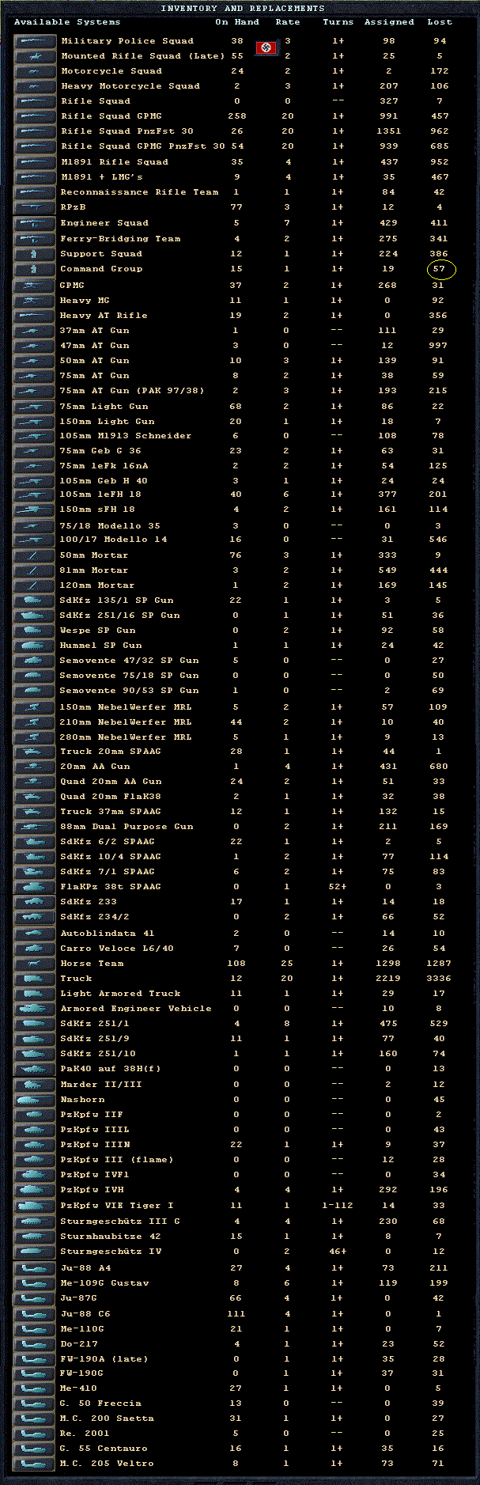The height and width of the screenshot is (1485, 480).
Task: Select the PaK40 auf 38H(f) name
Action: click(x=111, y=1068)
